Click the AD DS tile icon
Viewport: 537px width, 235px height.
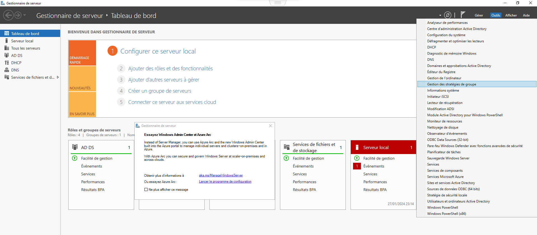(75, 147)
